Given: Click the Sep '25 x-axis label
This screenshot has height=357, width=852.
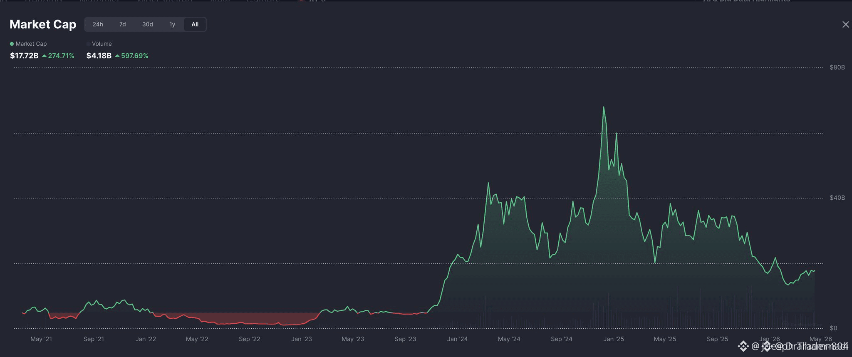Looking at the screenshot, I should pos(718,339).
